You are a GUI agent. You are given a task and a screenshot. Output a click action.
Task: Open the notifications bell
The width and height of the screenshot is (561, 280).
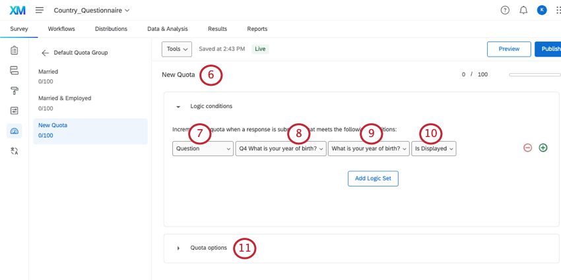tap(523, 10)
